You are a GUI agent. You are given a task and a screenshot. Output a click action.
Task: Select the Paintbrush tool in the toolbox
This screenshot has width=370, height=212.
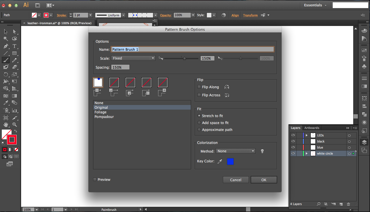point(6,60)
